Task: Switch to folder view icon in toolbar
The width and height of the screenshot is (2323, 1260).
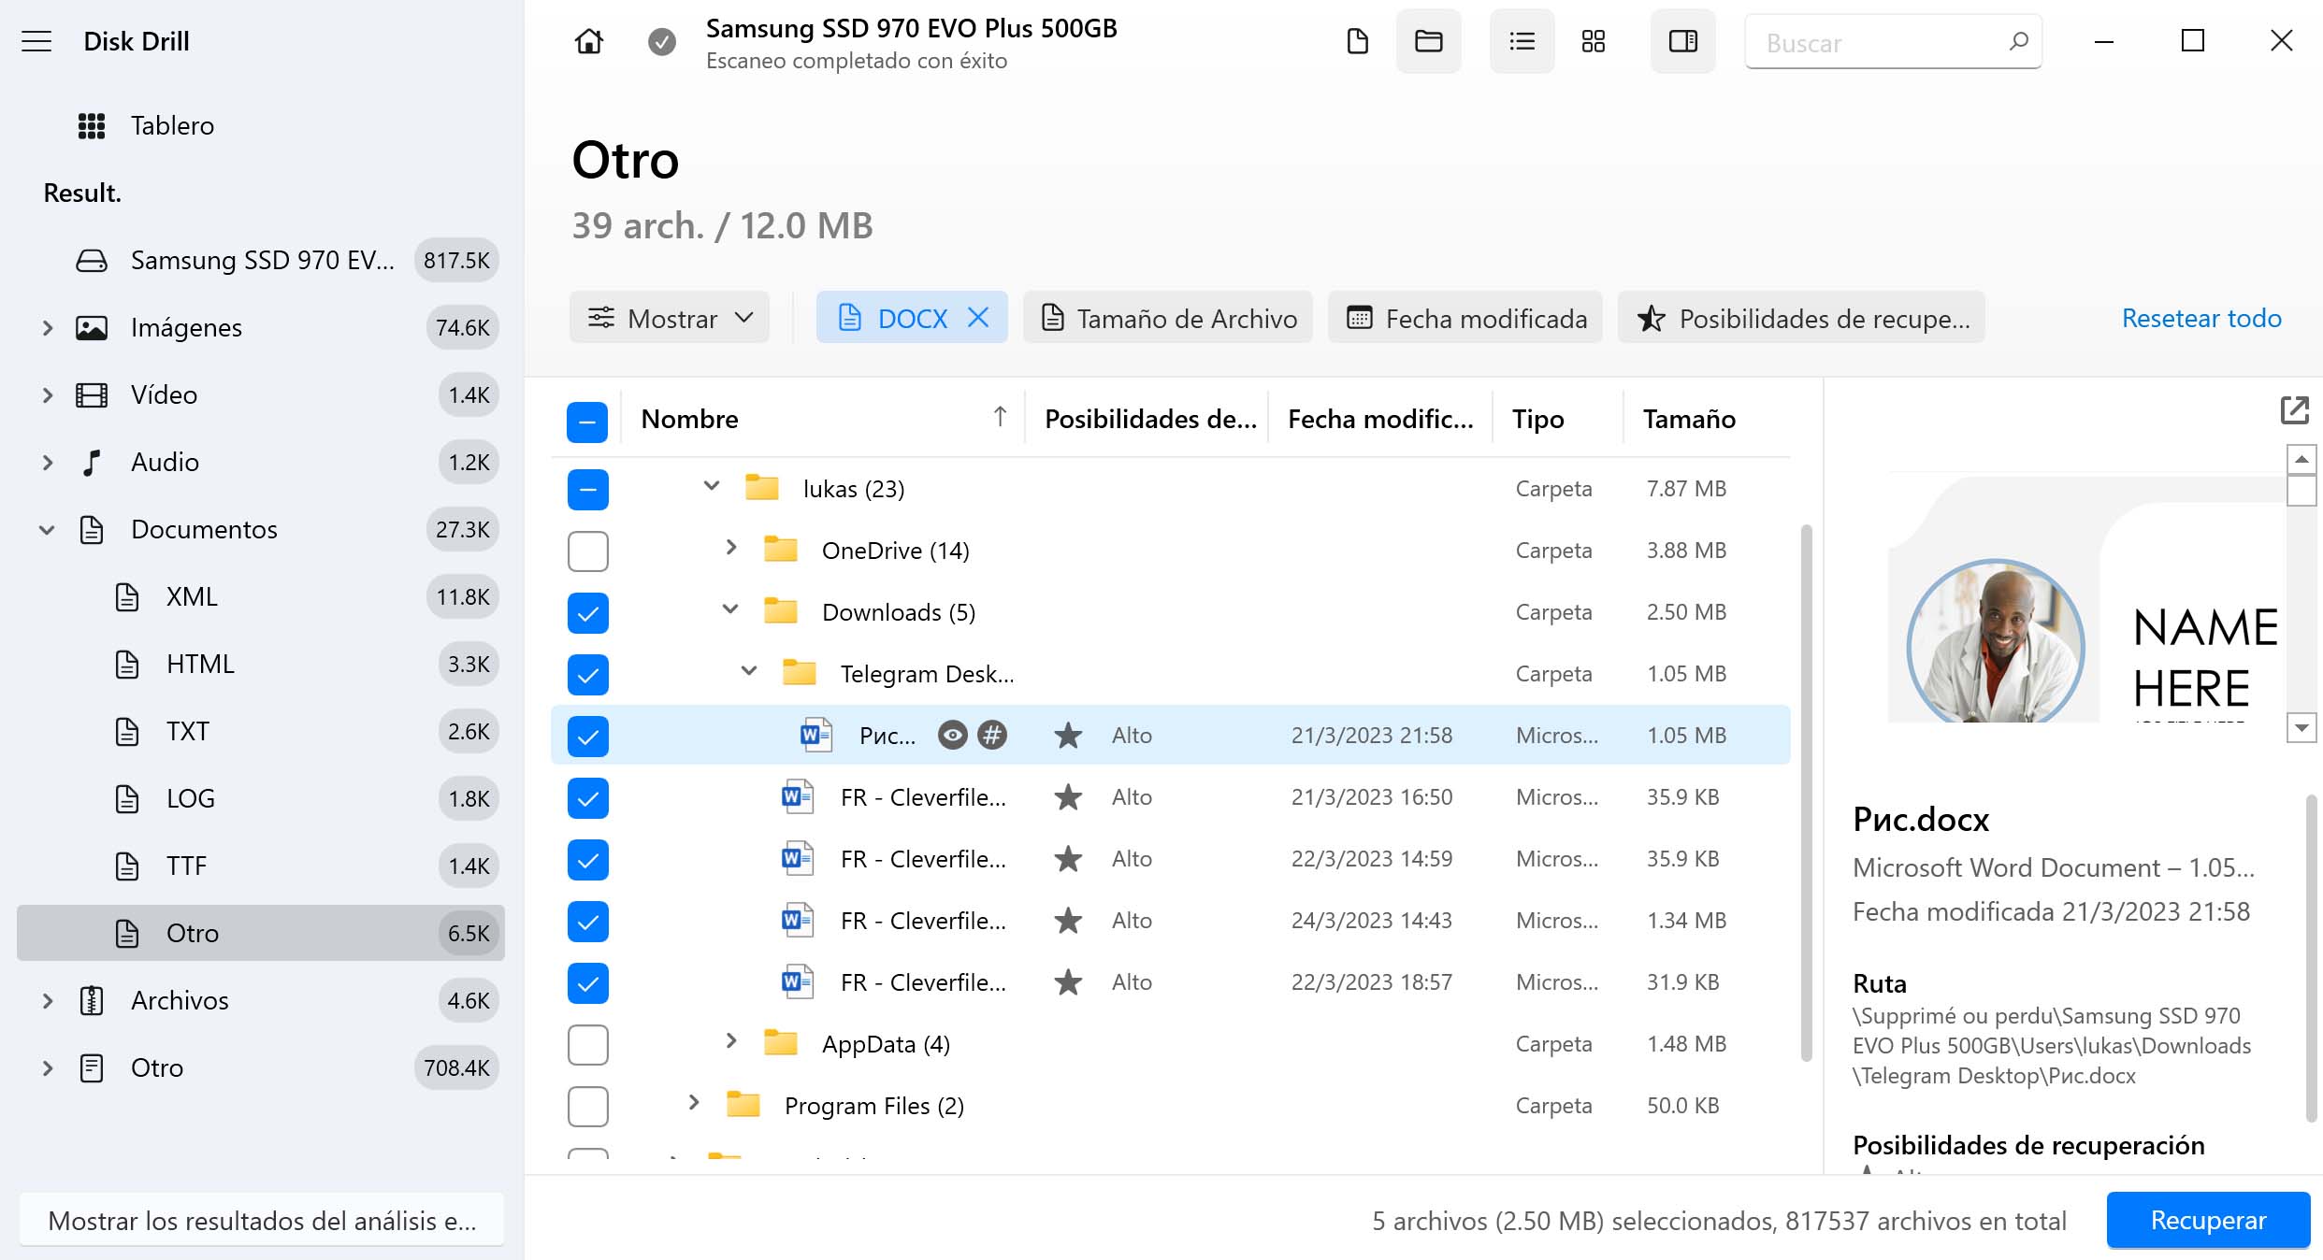Action: [1428, 41]
